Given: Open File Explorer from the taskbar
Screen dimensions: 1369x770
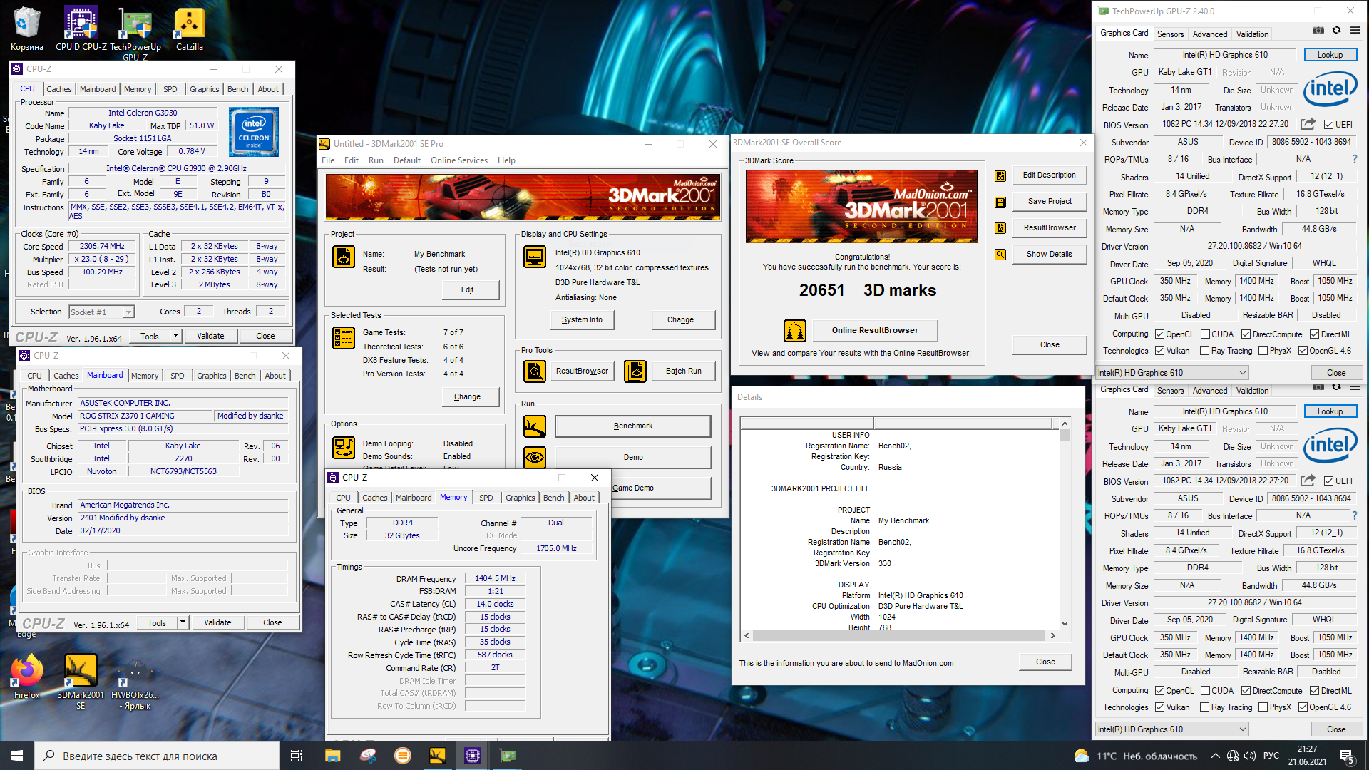Looking at the screenshot, I should pyautogui.click(x=333, y=756).
